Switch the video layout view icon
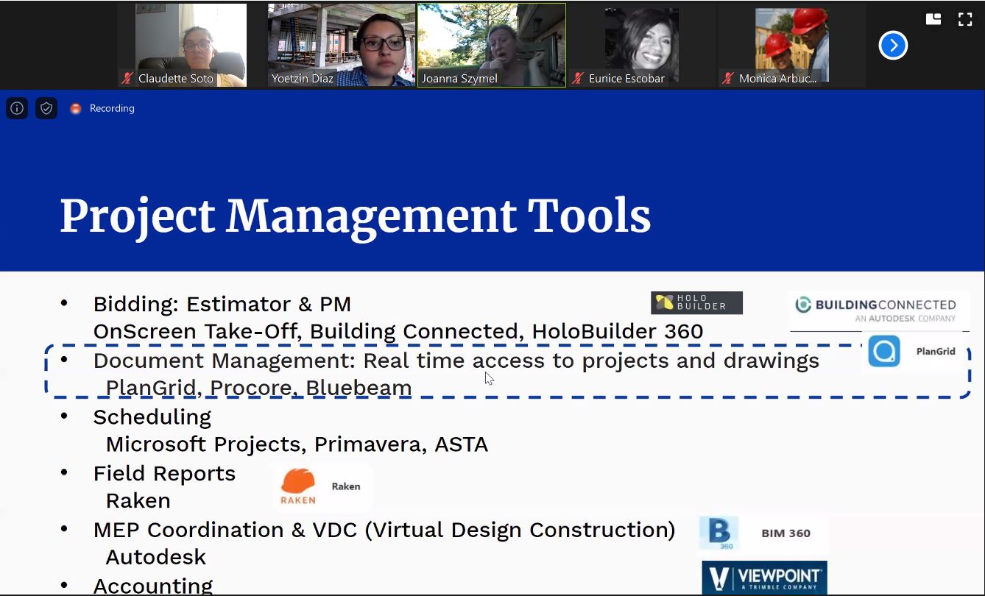The height and width of the screenshot is (596, 985). (933, 20)
